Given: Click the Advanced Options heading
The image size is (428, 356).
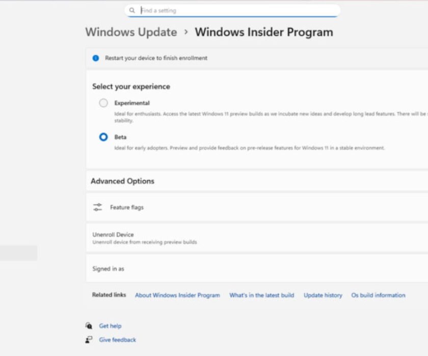Looking at the screenshot, I should click(123, 181).
